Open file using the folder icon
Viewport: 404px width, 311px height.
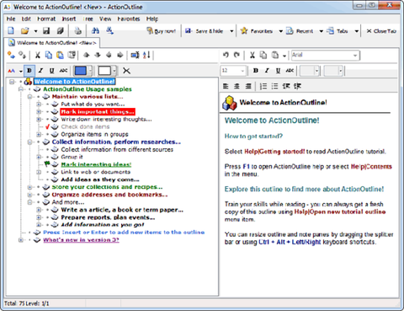tap(25, 30)
